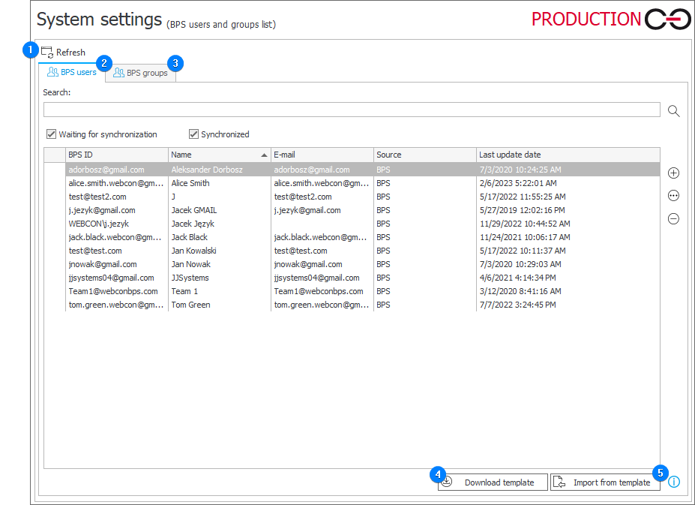695x505 pixels.
Task: Sort by Last update date header
Action: click(568, 155)
